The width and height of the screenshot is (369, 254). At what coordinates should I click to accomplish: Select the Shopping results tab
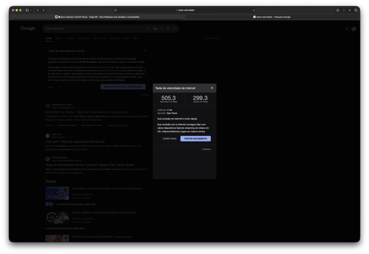coord(84,38)
